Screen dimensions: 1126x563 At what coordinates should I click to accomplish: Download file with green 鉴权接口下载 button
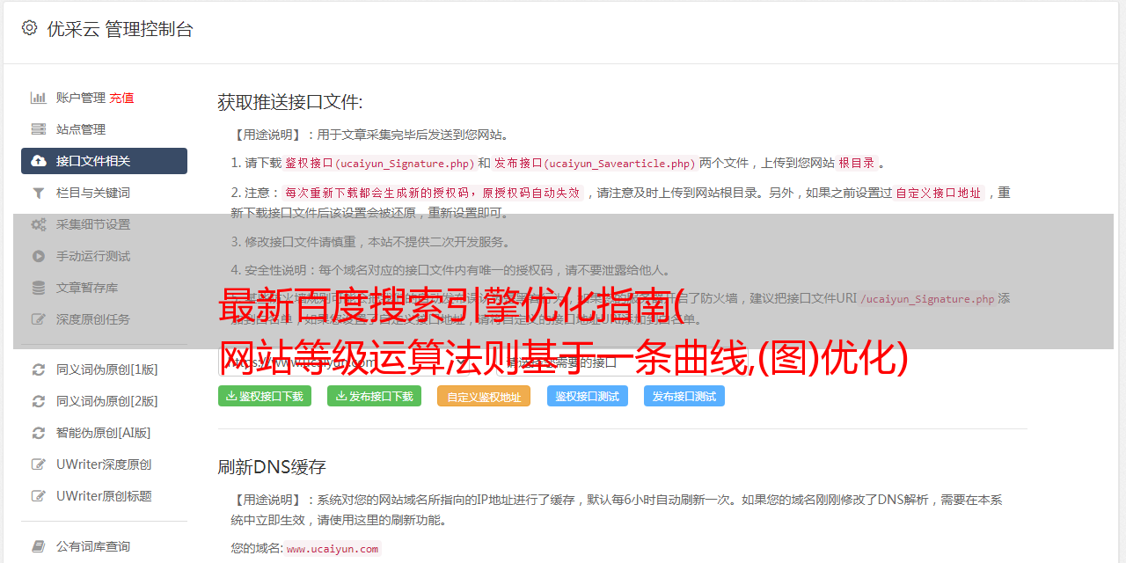(x=265, y=396)
